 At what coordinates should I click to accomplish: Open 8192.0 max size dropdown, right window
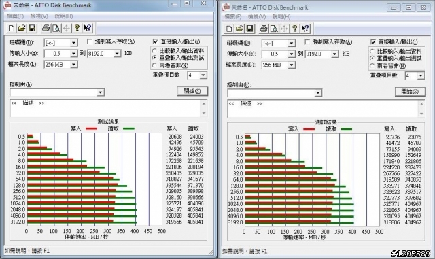pyautogui.click(x=335, y=54)
